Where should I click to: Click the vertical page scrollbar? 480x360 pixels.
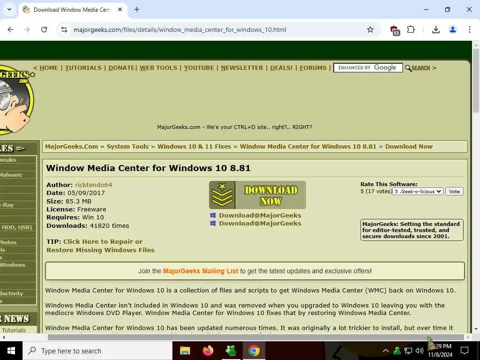point(476,81)
